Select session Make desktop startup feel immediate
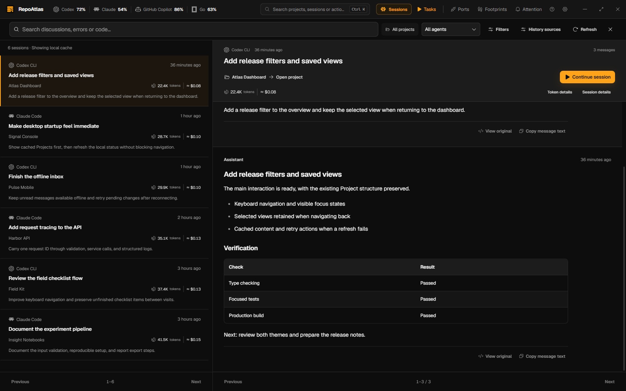626x391 pixels. click(104, 132)
